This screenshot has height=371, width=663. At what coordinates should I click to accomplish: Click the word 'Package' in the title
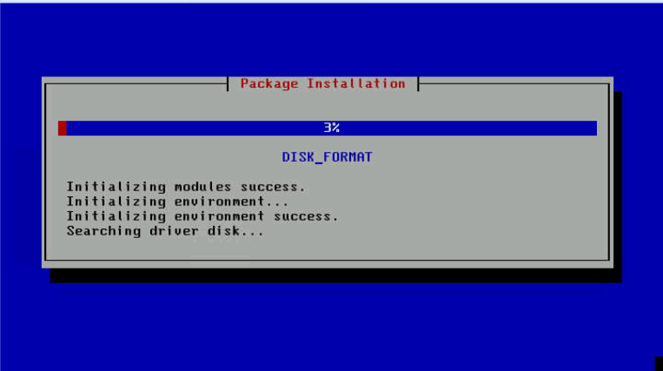click(269, 83)
